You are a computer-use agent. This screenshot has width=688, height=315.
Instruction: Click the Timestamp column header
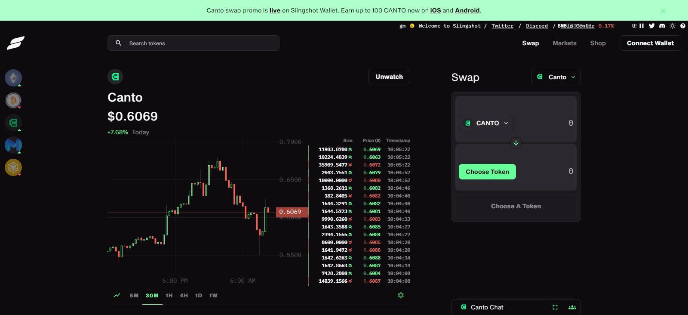pos(398,140)
